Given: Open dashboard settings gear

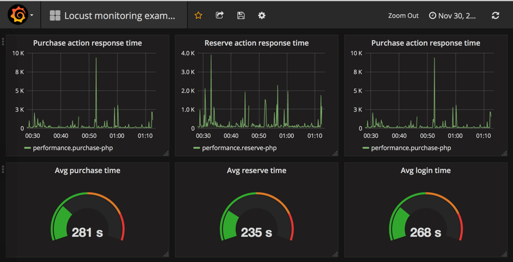Looking at the screenshot, I should click(262, 15).
